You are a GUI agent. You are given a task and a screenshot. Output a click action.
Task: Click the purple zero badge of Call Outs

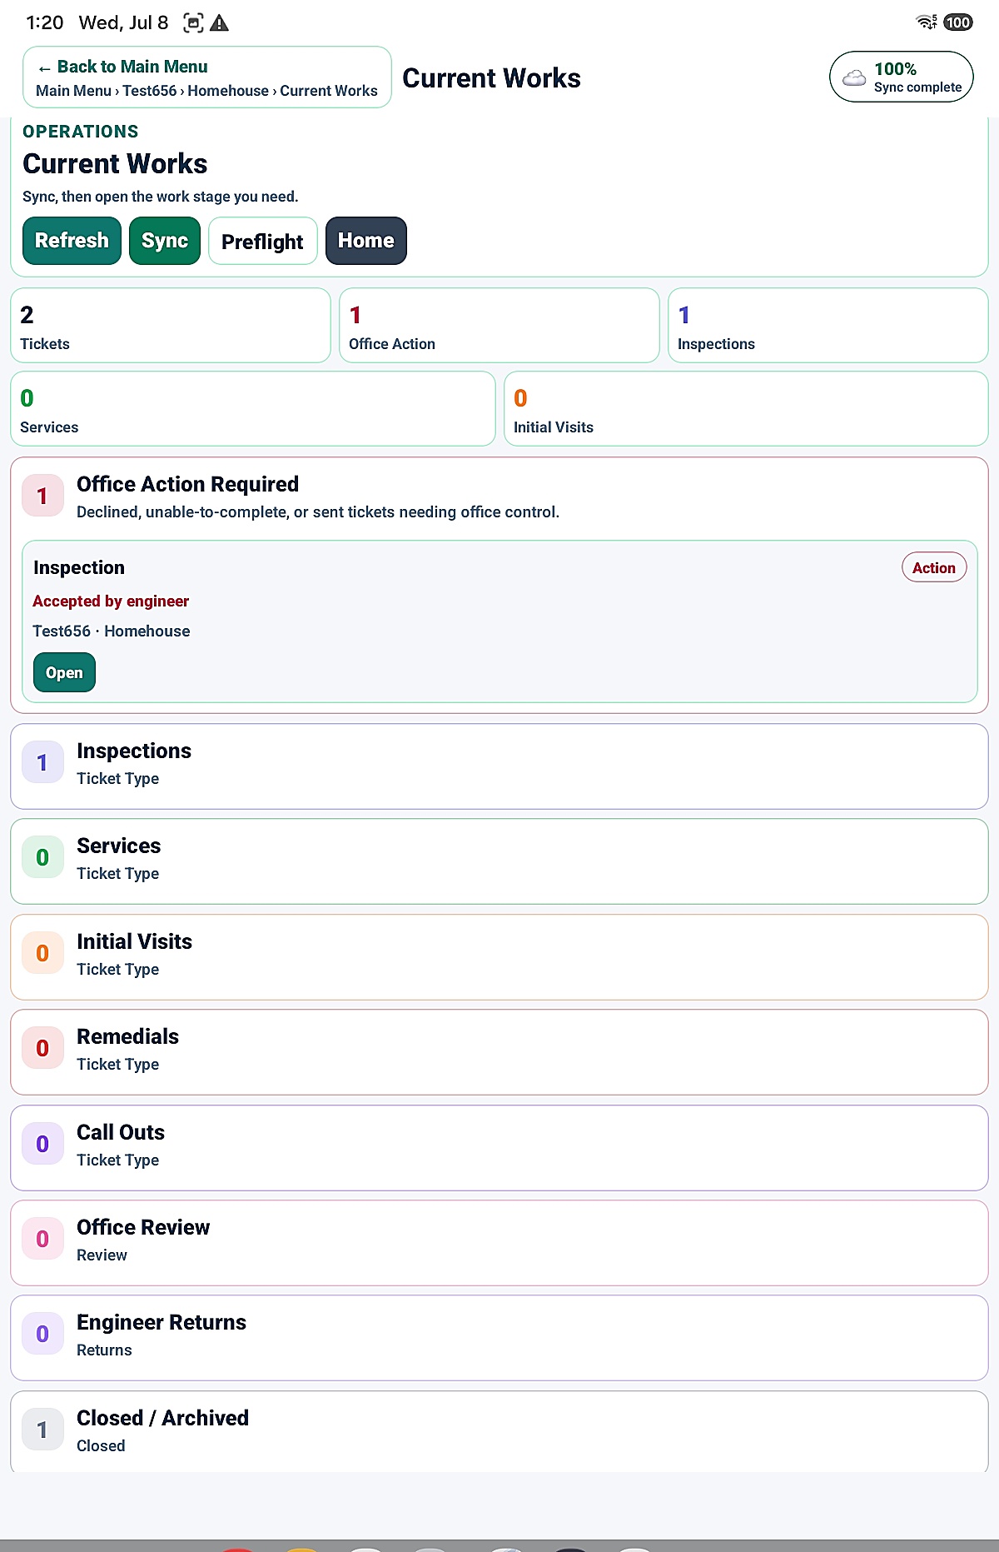pyautogui.click(x=42, y=1144)
